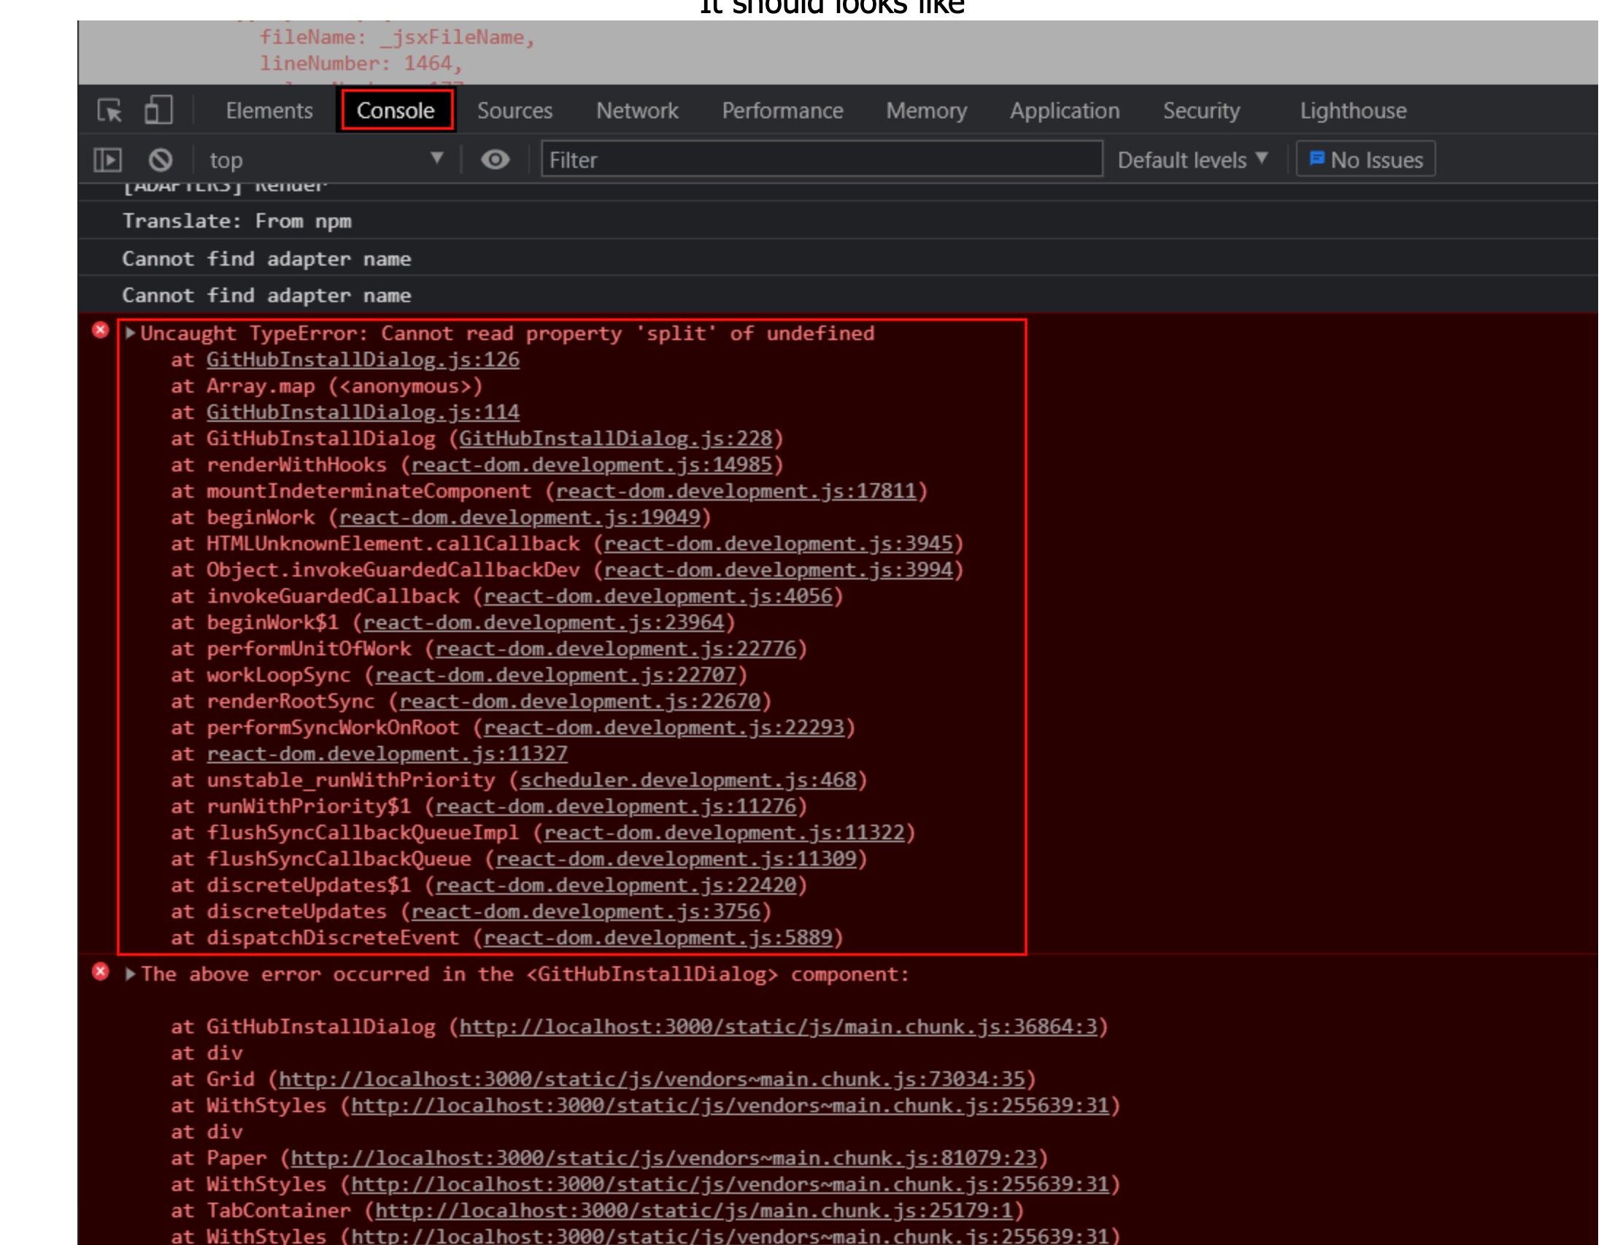Switch to the Console tab

click(x=395, y=111)
